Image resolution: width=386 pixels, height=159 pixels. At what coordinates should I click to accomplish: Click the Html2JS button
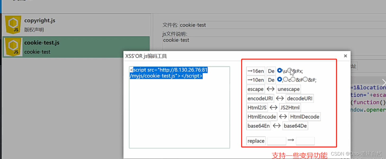pos(257,108)
